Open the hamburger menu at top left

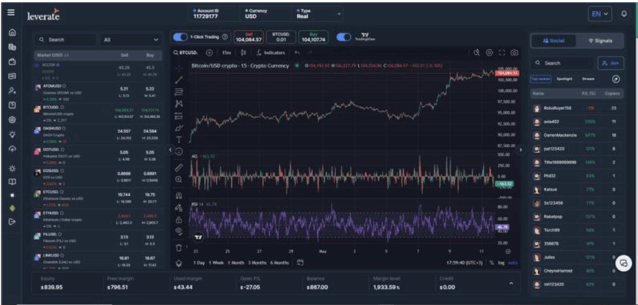[12, 12]
